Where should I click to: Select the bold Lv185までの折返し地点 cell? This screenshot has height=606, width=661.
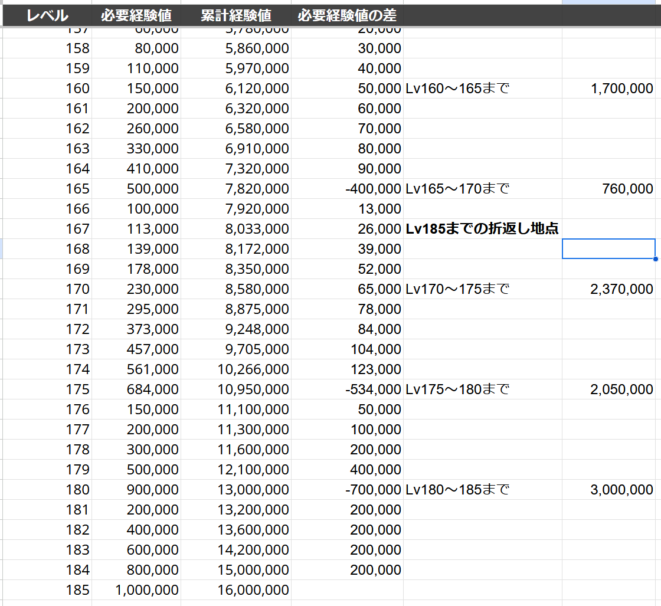[482, 229]
